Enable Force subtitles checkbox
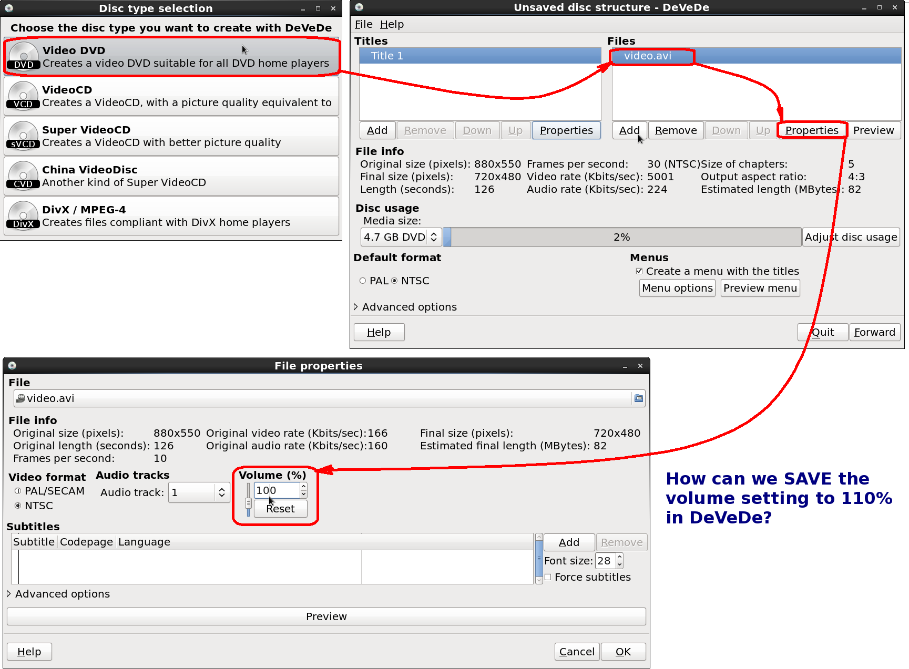The width and height of the screenshot is (909, 669). tap(548, 577)
